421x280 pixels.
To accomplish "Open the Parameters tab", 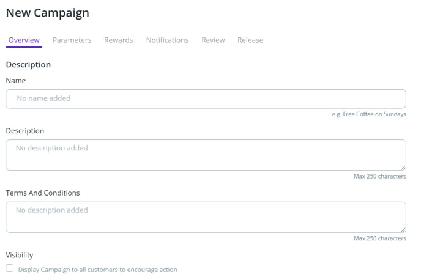I will [x=72, y=40].
